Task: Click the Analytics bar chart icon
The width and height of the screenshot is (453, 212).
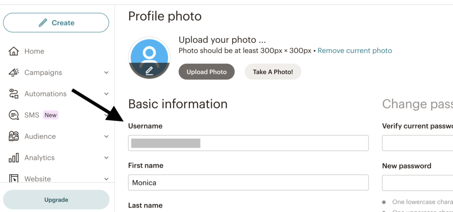Action: tap(14, 158)
